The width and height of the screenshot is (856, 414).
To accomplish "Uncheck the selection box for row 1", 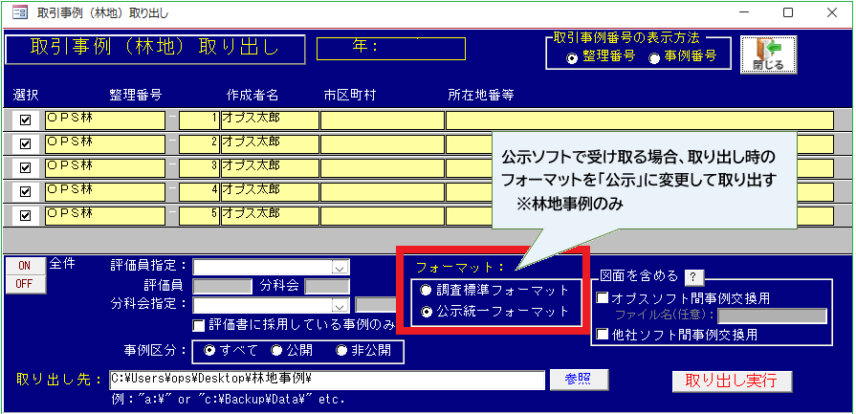I will pos(26,120).
